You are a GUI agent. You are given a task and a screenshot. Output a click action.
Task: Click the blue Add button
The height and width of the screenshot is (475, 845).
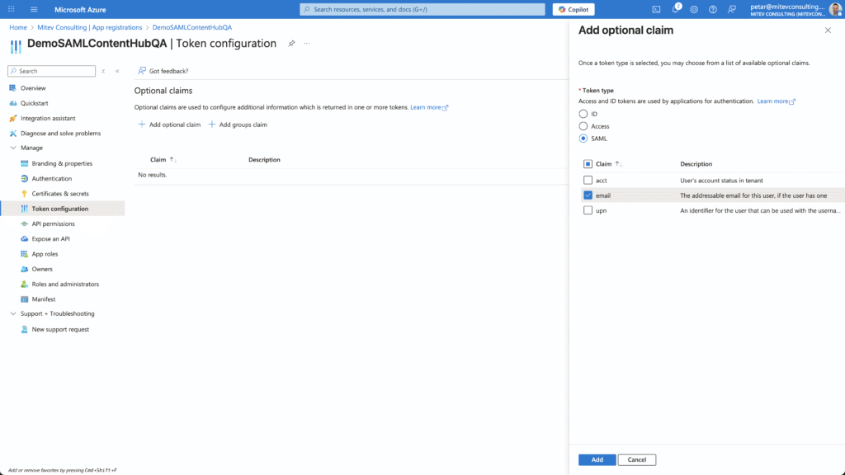(597, 460)
